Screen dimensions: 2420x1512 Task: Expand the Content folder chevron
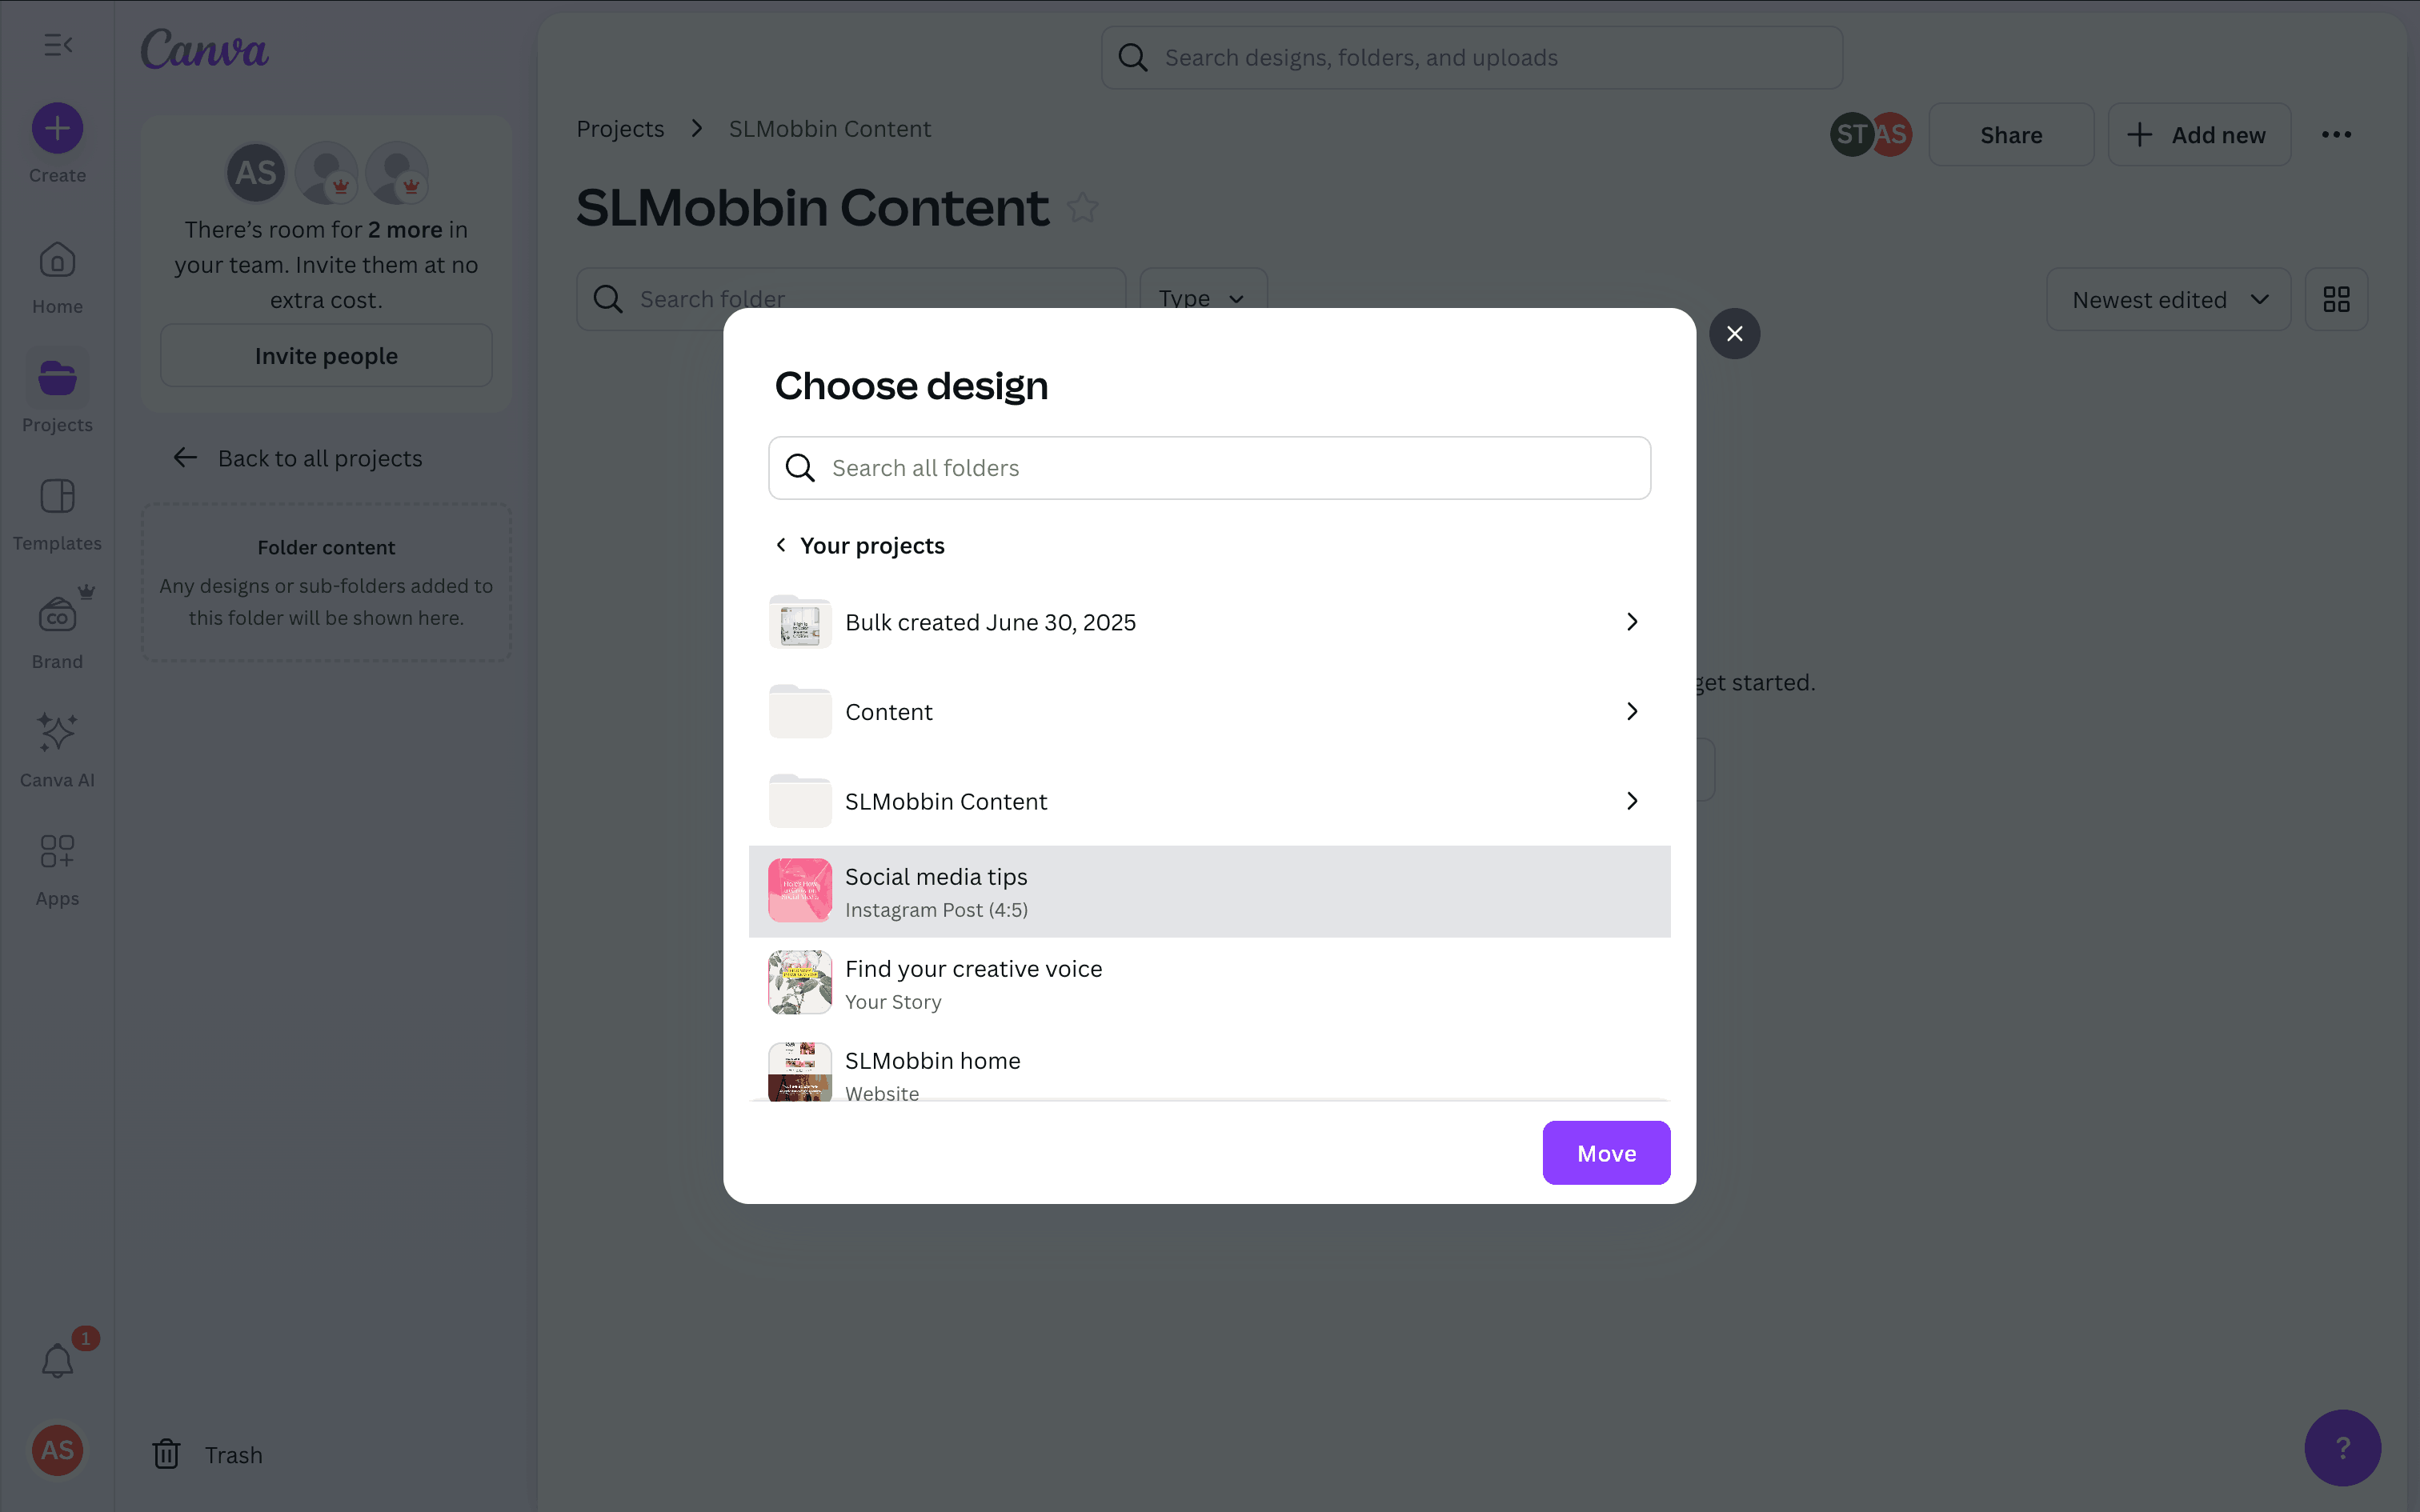tap(1631, 711)
